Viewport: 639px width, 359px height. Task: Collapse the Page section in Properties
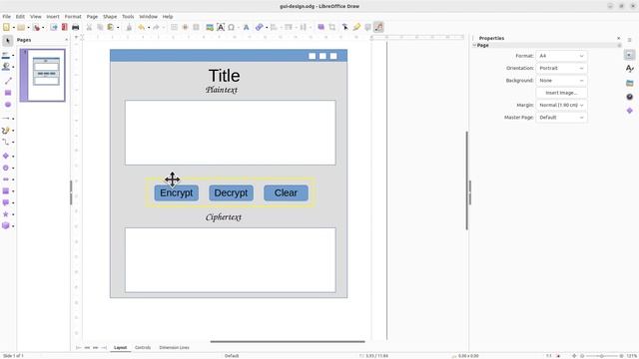474,45
